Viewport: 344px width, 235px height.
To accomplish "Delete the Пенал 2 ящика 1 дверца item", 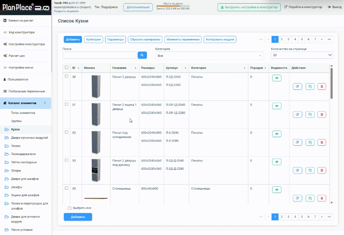I will (x=322, y=114).
